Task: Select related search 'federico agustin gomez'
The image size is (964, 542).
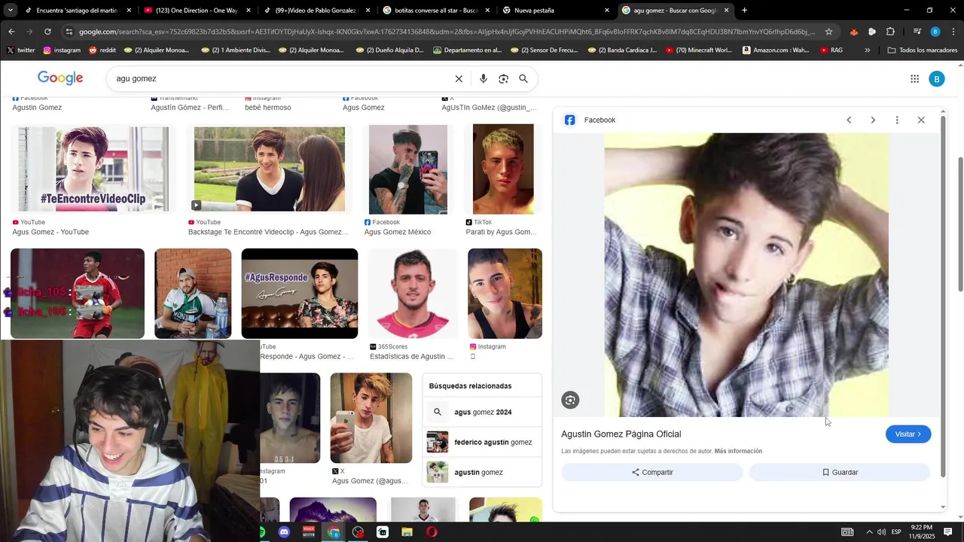Action: (x=482, y=442)
